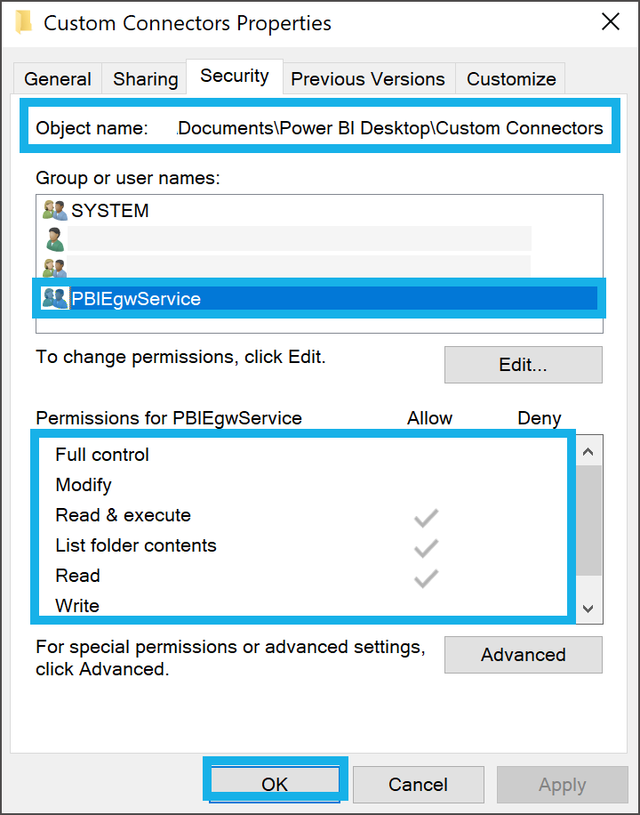This screenshot has width=640, height=815.
Task: Click the Cancel button
Action: 418,785
